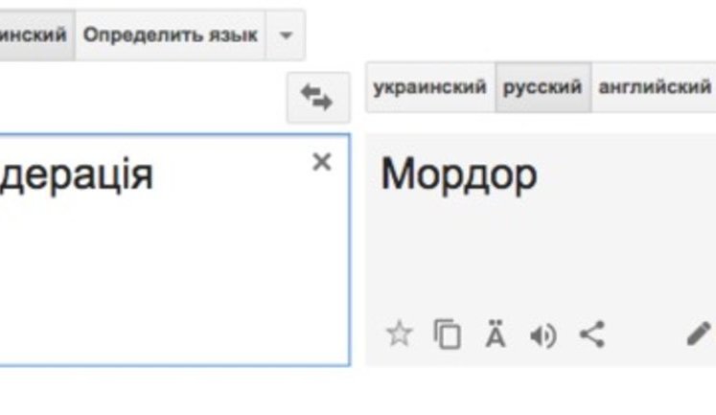
Task: Choose украинский as the target language
Action: coord(429,87)
